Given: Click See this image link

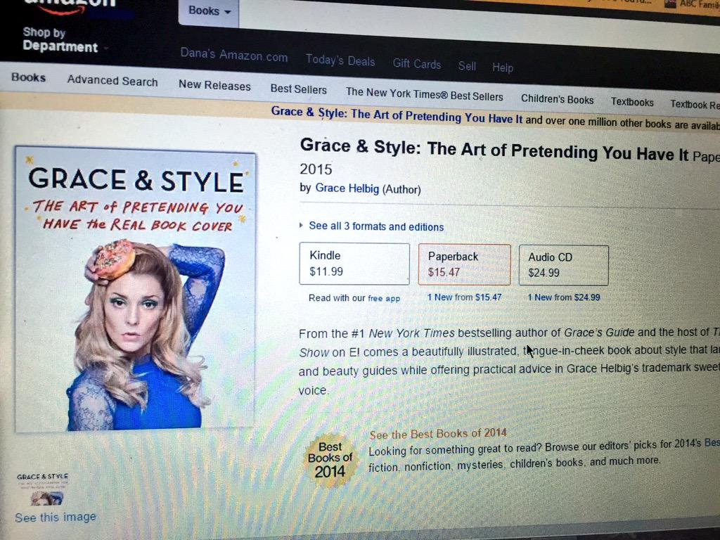Looking at the screenshot, I should [56, 517].
